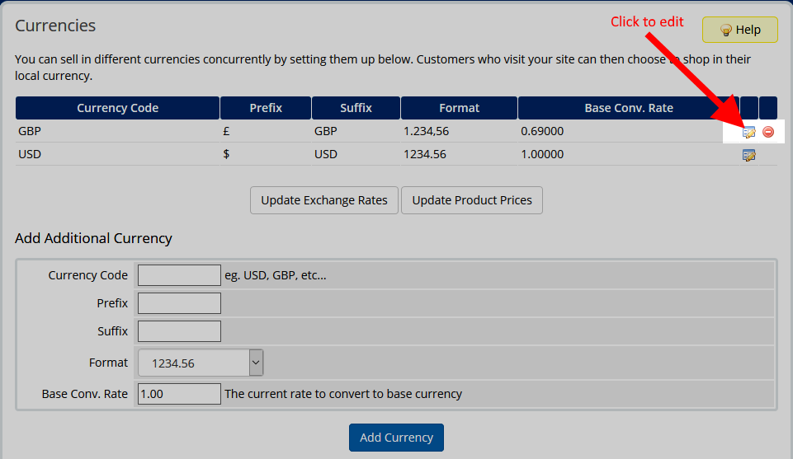Click the edit icon in USD row
793x459 pixels.
[x=749, y=155]
